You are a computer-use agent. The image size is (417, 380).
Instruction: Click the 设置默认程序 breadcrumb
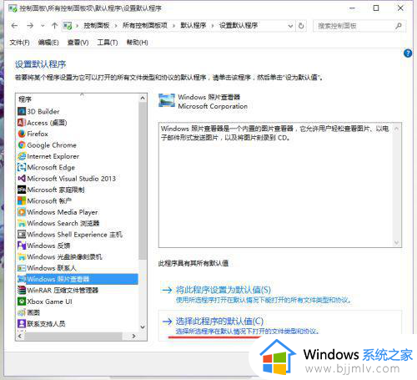[239, 26]
